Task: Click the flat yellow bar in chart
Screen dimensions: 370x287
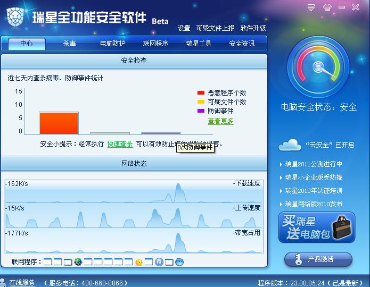Action: (110, 133)
